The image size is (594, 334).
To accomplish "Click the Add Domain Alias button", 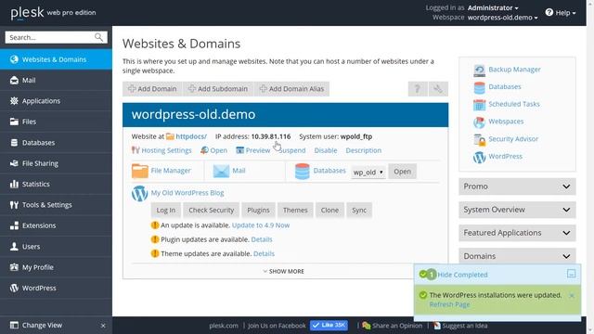I will (x=291, y=89).
